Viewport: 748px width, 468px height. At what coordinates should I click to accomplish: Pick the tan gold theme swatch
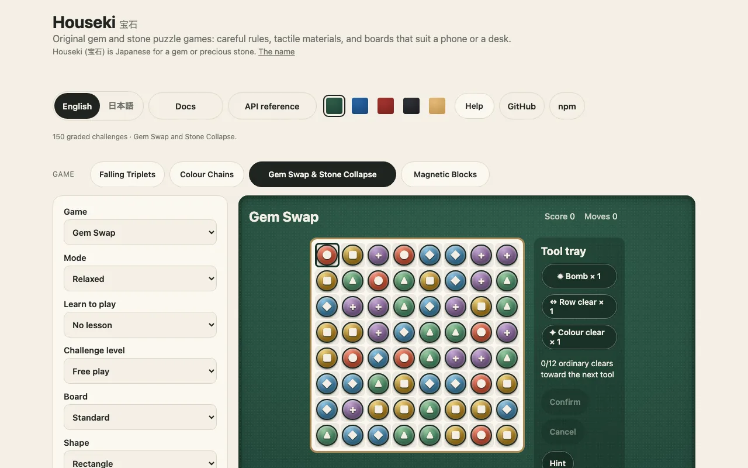coord(437,106)
